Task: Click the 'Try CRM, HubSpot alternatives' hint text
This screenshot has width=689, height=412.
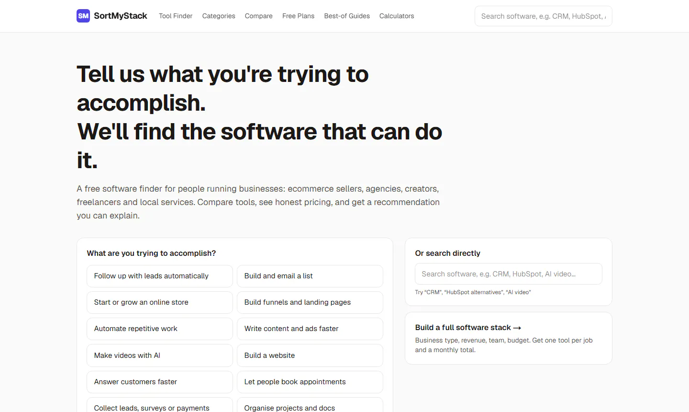Action: tap(473, 292)
